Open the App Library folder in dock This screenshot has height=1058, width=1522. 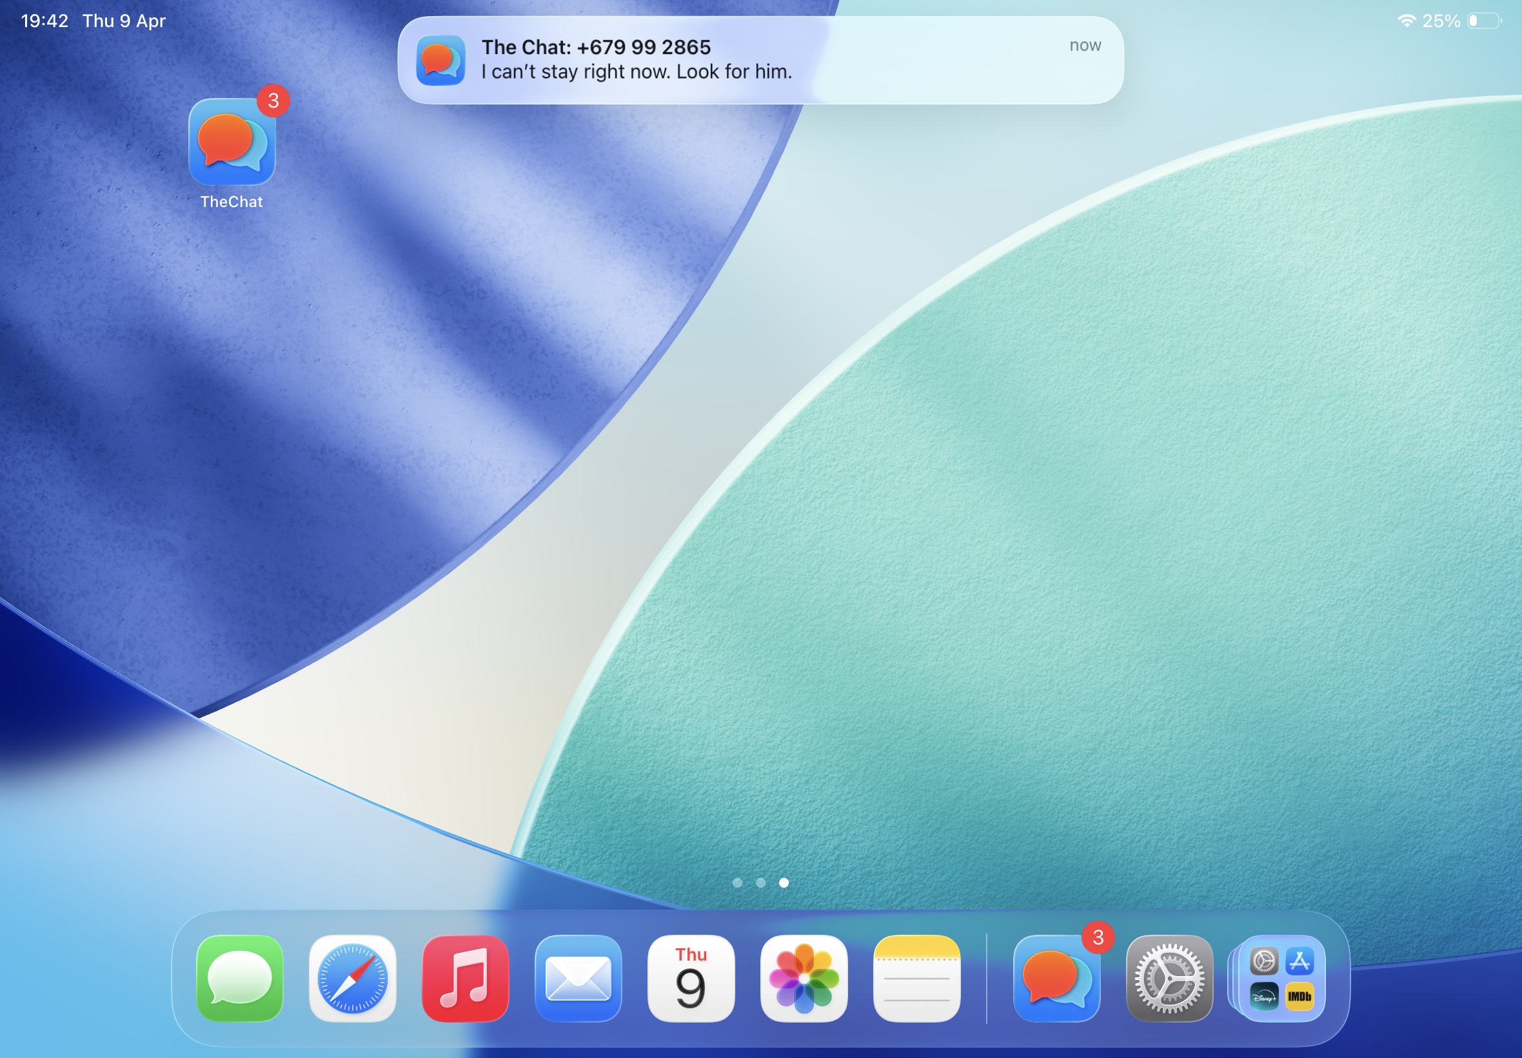coord(1281,979)
